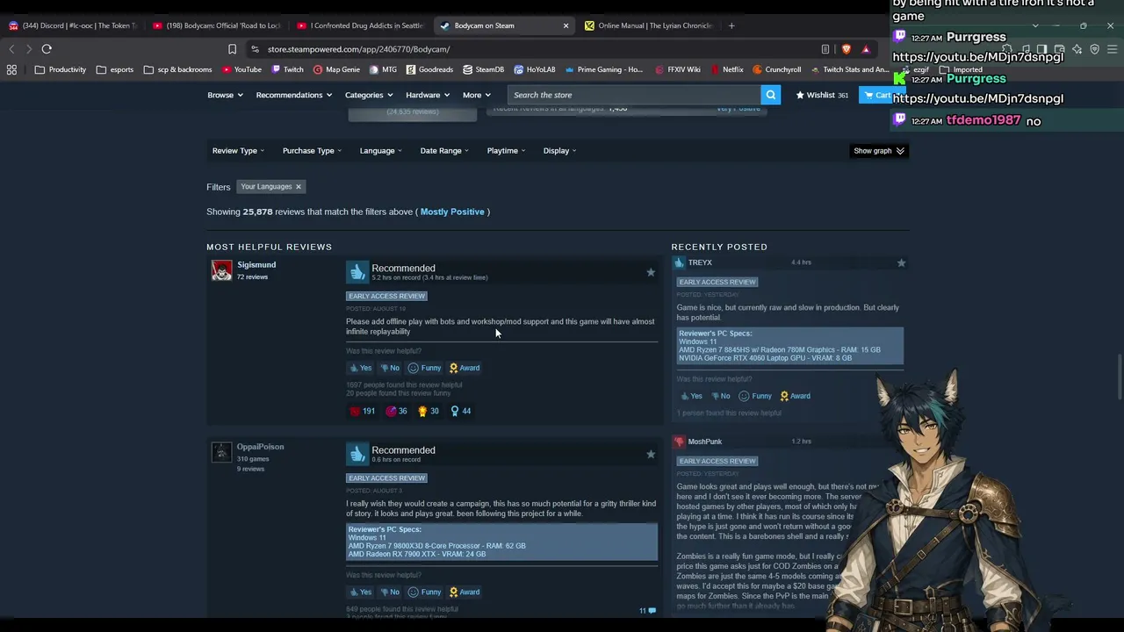Open the apps grid icon in bookmarks bar
This screenshot has height=632, width=1124.
pos(11,69)
